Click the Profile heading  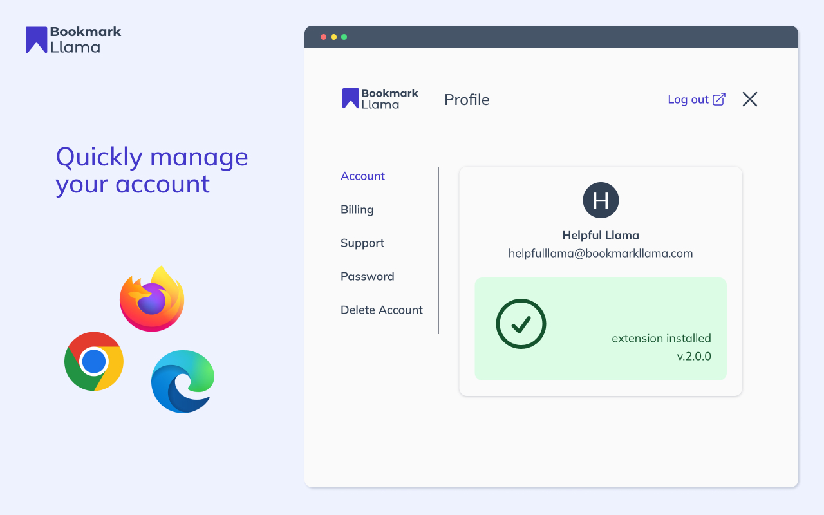pyautogui.click(x=467, y=100)
